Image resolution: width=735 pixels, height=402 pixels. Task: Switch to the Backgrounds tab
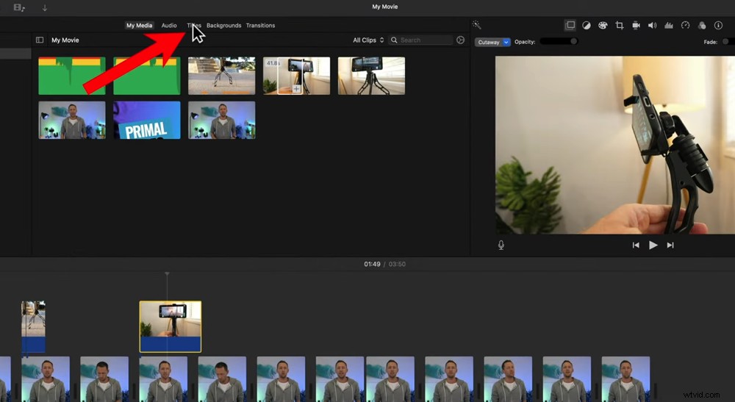[223, 25]
